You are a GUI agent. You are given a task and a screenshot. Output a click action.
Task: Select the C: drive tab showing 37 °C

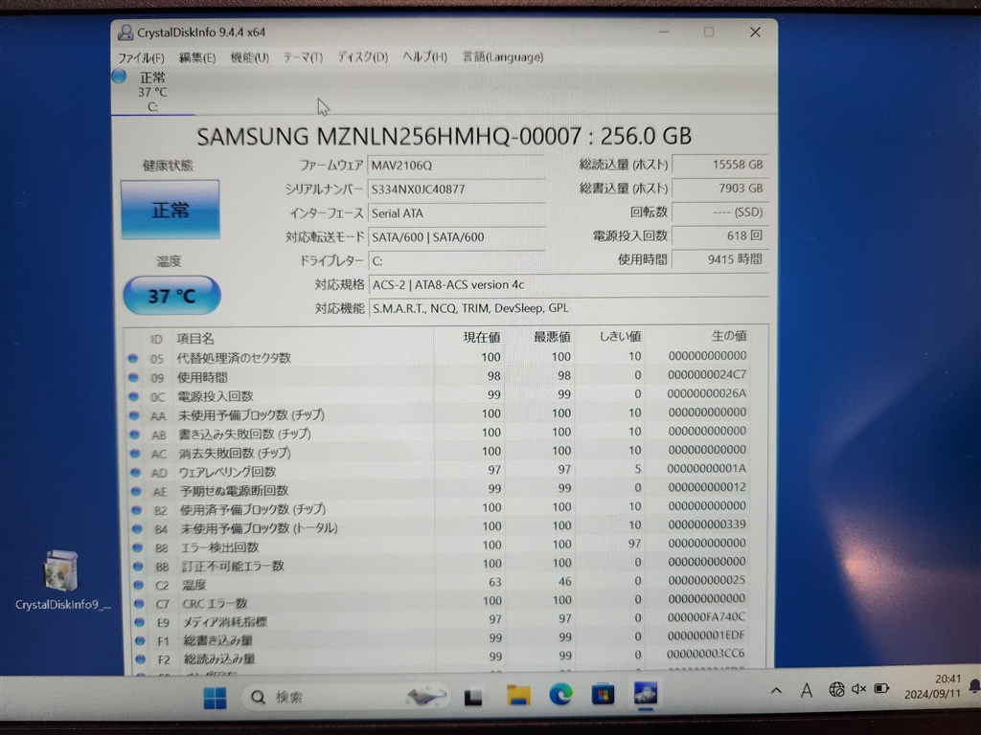(x=153, y=92)
